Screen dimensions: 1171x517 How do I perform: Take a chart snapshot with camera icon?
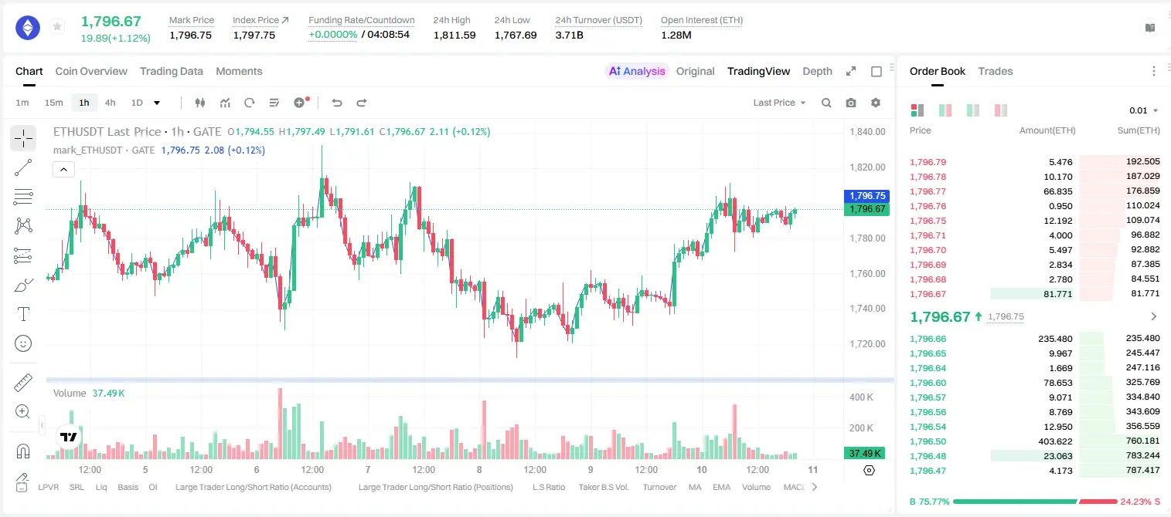pyautogui.click(x=851, y=103)
